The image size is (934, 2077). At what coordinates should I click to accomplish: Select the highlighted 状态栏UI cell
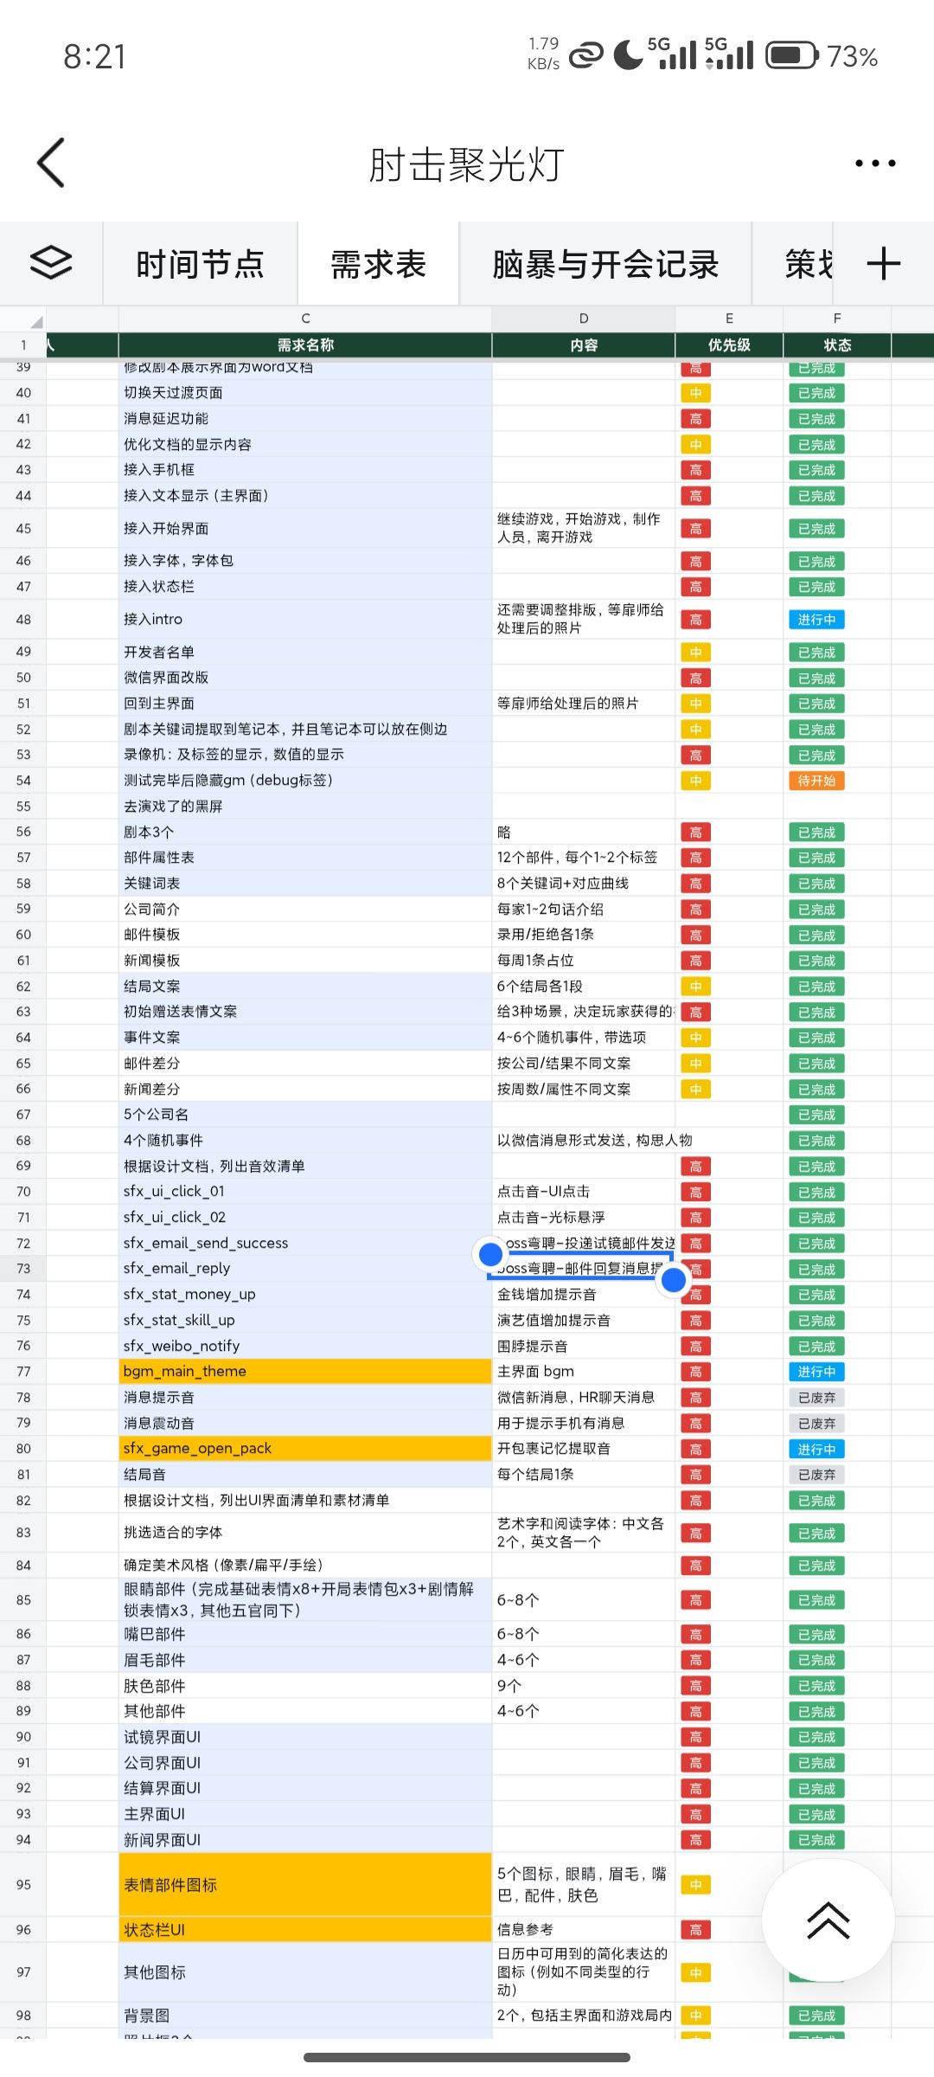(305, 1930)
